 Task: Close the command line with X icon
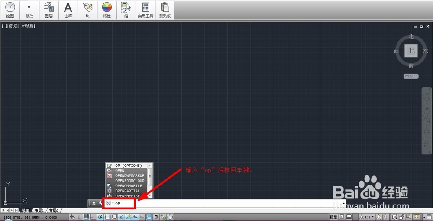(94, 203)
